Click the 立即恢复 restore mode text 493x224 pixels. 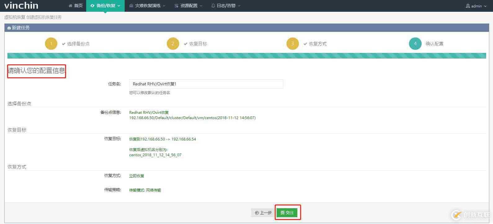pyautogui.click(x=137, y=176)
